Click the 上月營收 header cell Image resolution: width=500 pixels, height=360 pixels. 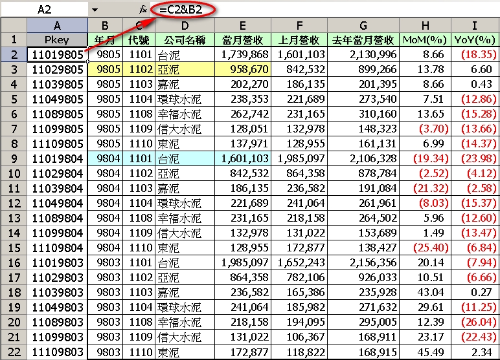[299, 39]
